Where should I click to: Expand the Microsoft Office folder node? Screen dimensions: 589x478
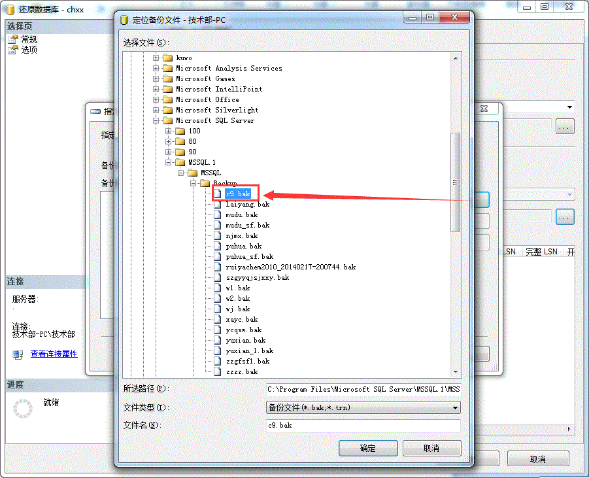click(x=156, y=99)
